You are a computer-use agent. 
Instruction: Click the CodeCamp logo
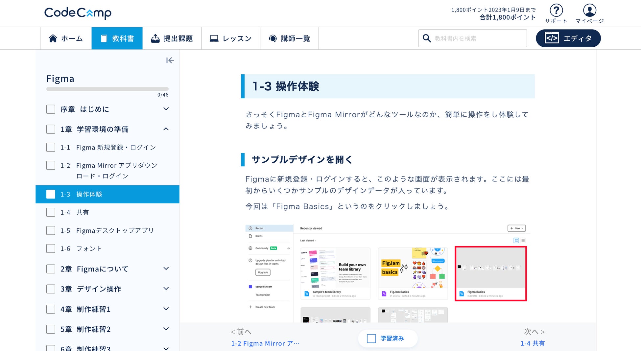(78, 13)
